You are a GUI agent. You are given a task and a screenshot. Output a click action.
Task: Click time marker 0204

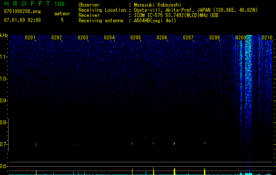point(109,38)
